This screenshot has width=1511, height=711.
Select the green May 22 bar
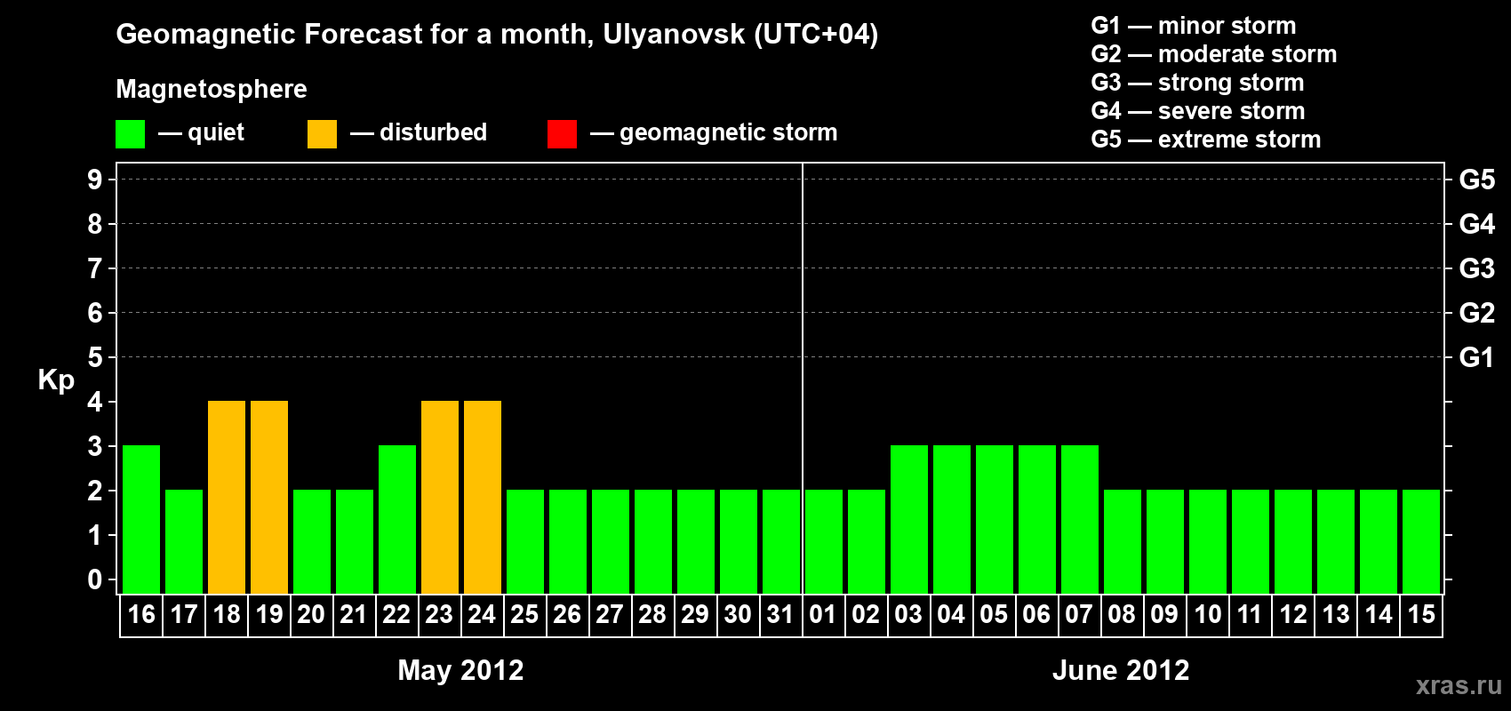coord(397,519)
